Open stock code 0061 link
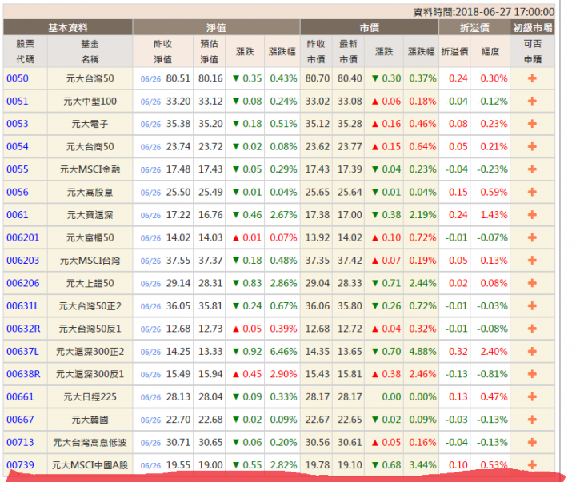This screenshot has height=482, width=576. [x=18, y=215]
